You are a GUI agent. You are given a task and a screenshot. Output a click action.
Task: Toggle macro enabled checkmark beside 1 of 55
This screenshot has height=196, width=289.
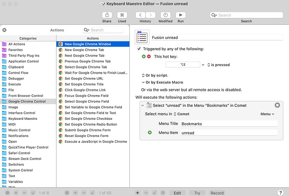92,193
